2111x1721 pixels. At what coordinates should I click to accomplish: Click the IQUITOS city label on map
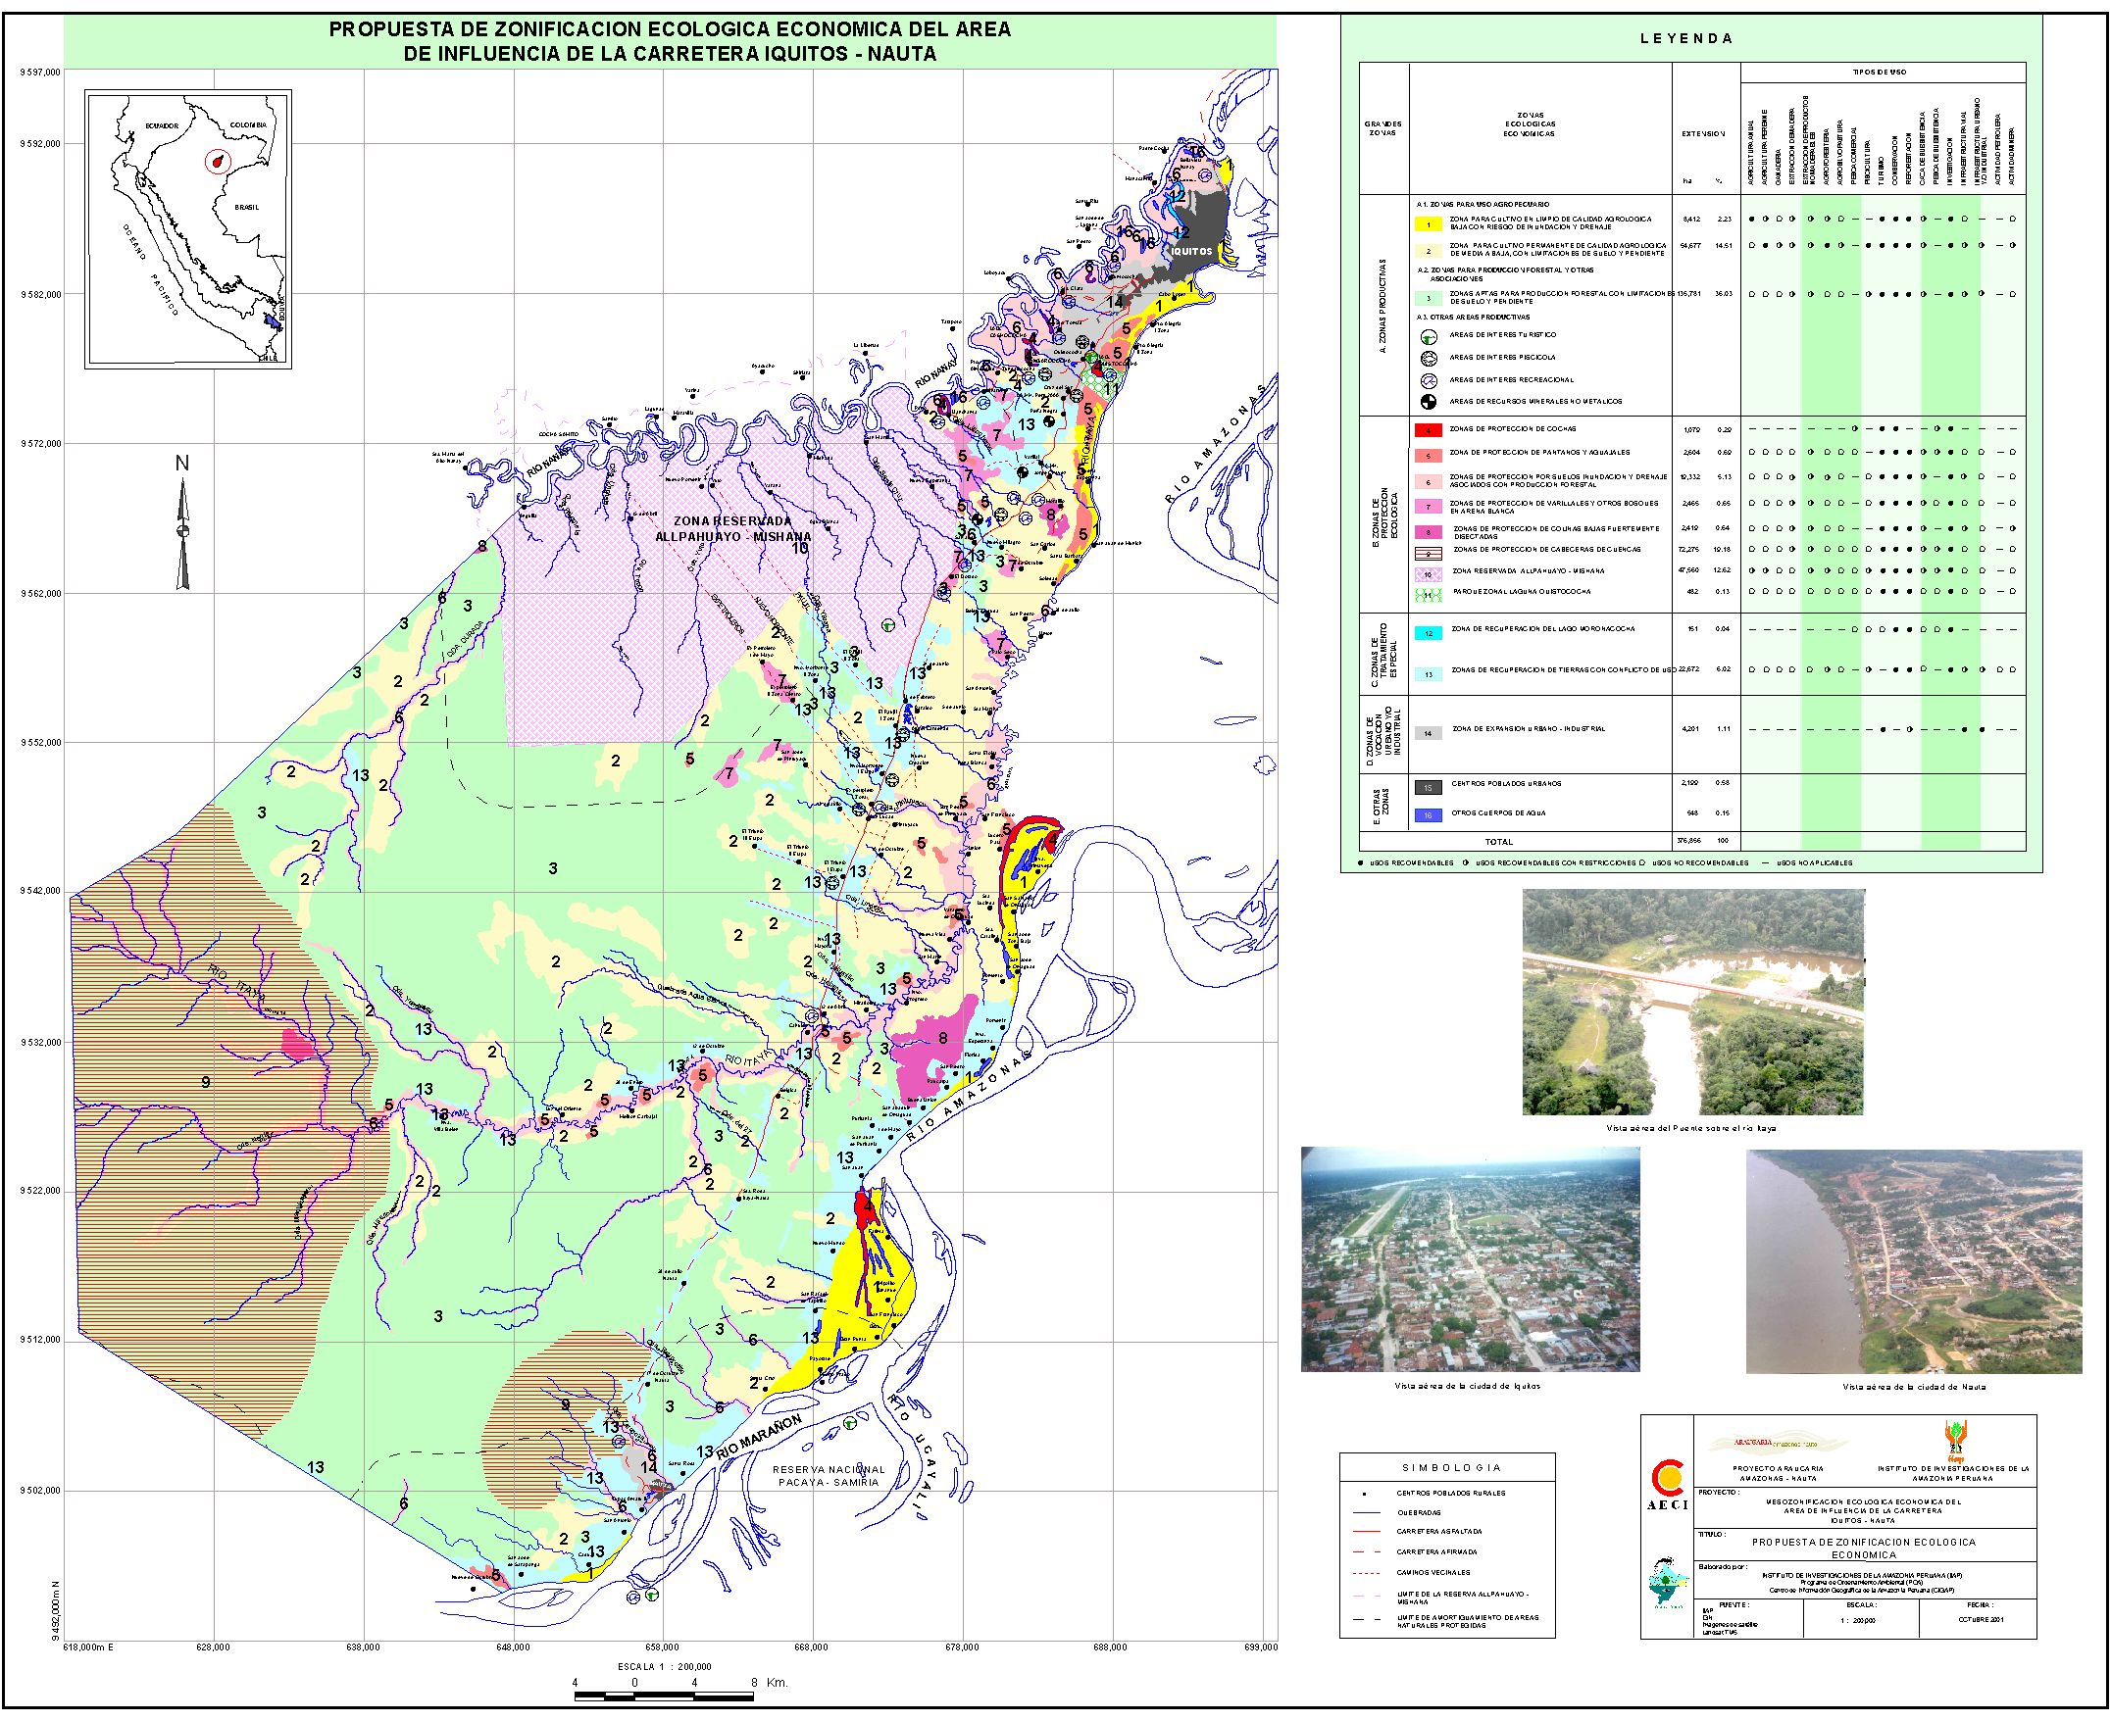click(1190, 252)
